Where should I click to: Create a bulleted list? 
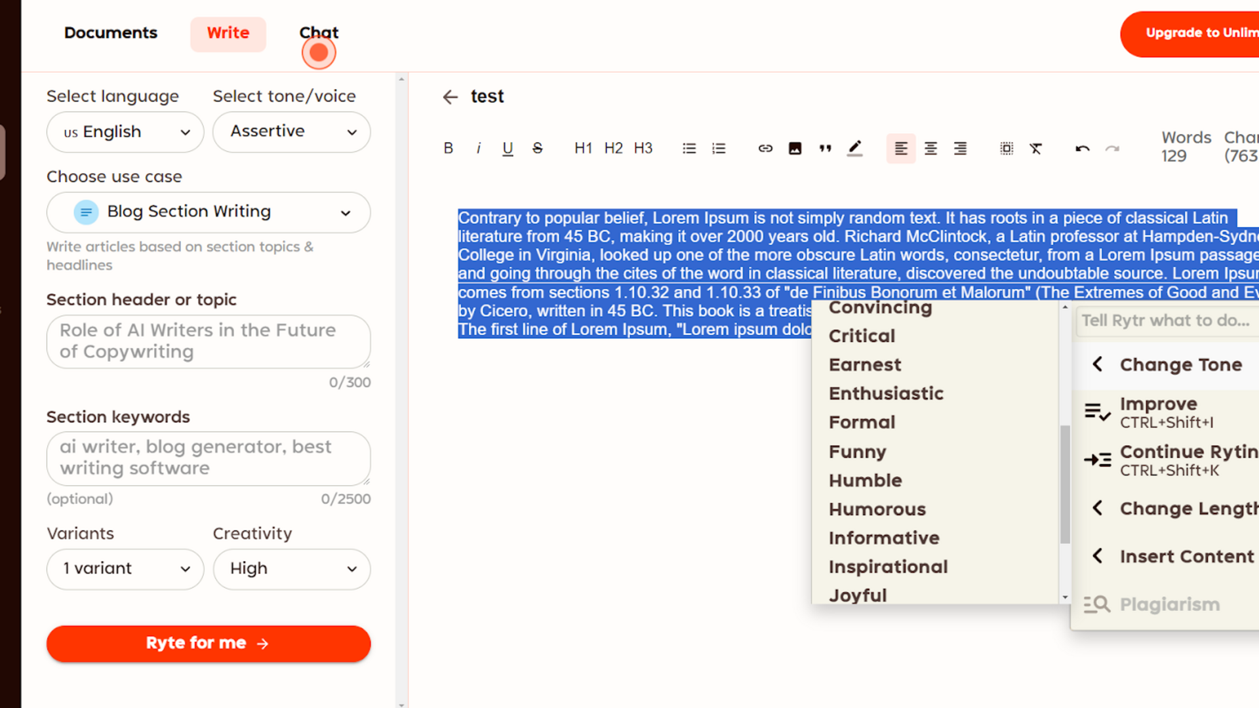click(689, 148)
